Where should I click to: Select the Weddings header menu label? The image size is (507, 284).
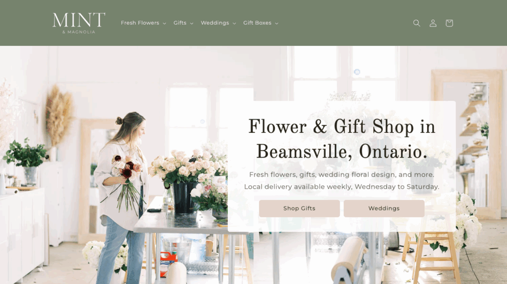point(215,23)
